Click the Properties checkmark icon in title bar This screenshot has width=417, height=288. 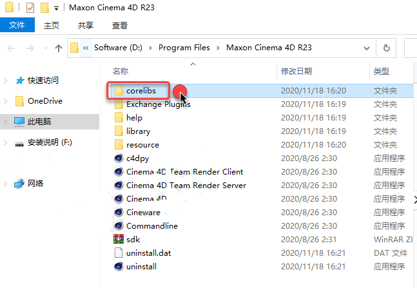(x=30, y=8)
